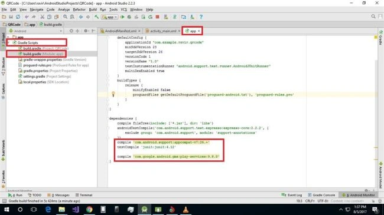The height and width of the screenshot is (215, 384).
Task: Click the project panel settings gear
Action: point(86,31)
